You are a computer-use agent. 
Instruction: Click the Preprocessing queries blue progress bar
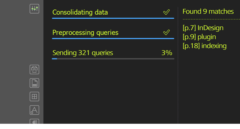(x=113, y=39)
